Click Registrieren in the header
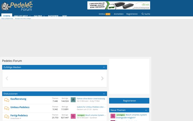193x121 pixels. 132,14
